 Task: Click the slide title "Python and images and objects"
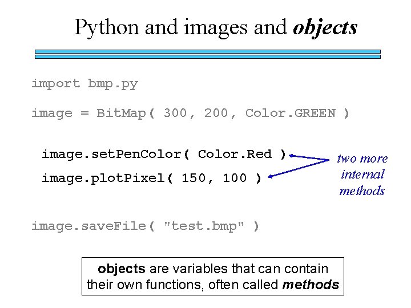point(216,27)
